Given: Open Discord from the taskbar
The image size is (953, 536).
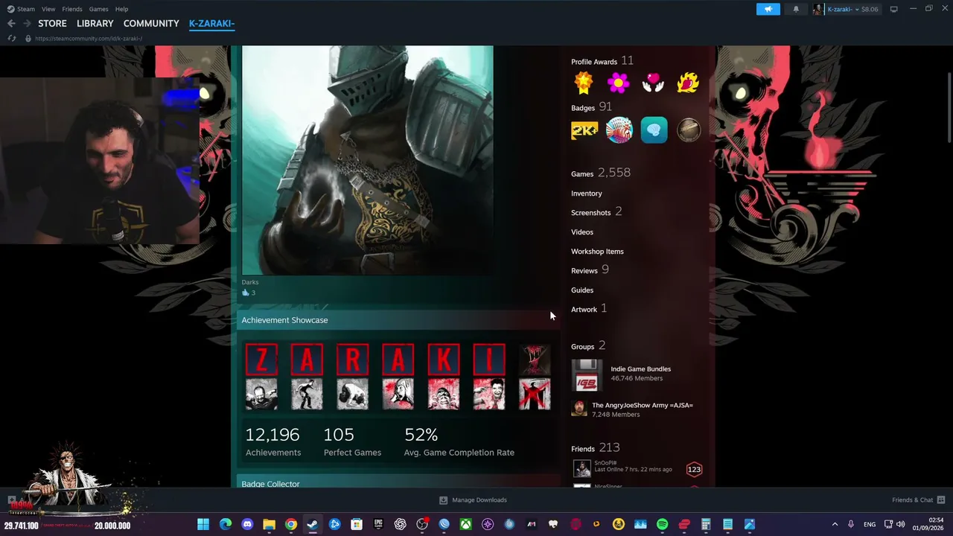Looking at the screenshot, I should (247, 524).
